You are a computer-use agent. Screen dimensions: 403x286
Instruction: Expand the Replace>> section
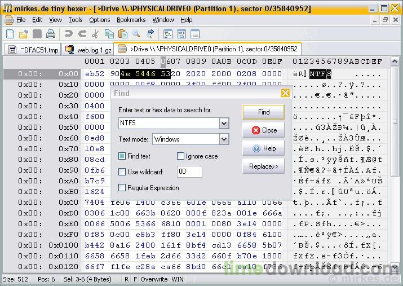pyautogui.click(x=263, y=166)
